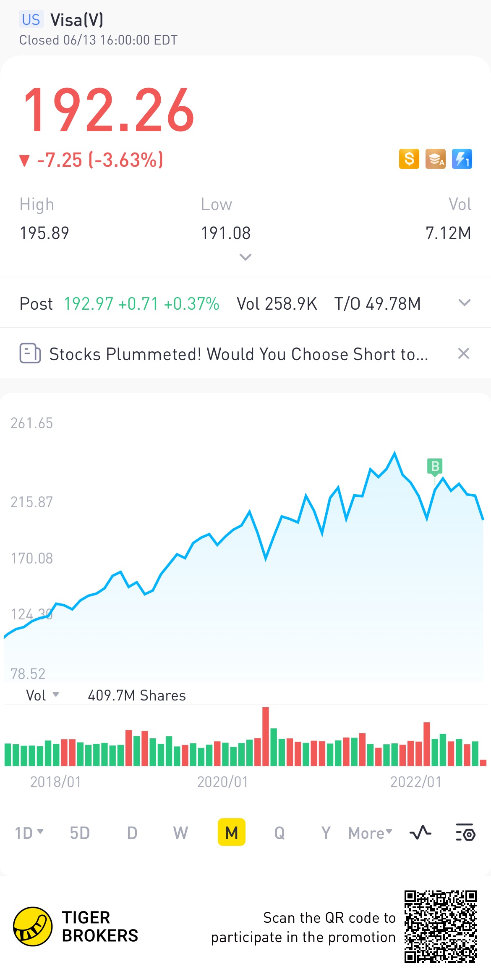This screenshot has height=977, width=491.
Task: Tap the promotion QR code
Action: click(x=440, y=926)
